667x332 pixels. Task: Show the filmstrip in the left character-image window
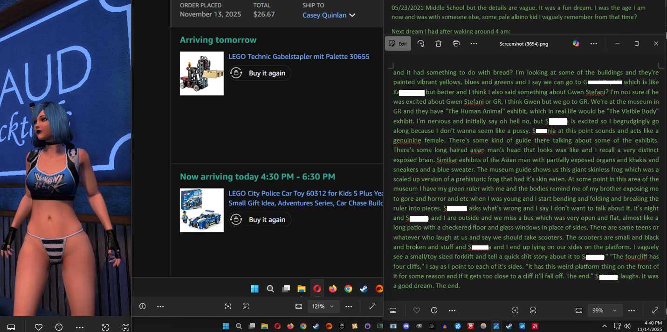(x=11, y=327)
